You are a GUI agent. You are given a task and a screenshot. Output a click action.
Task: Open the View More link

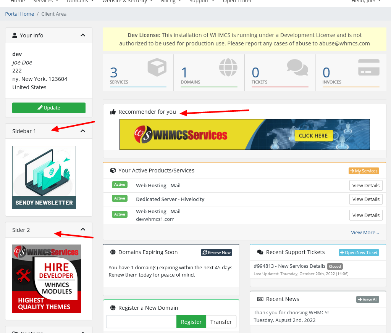(365, 232)
